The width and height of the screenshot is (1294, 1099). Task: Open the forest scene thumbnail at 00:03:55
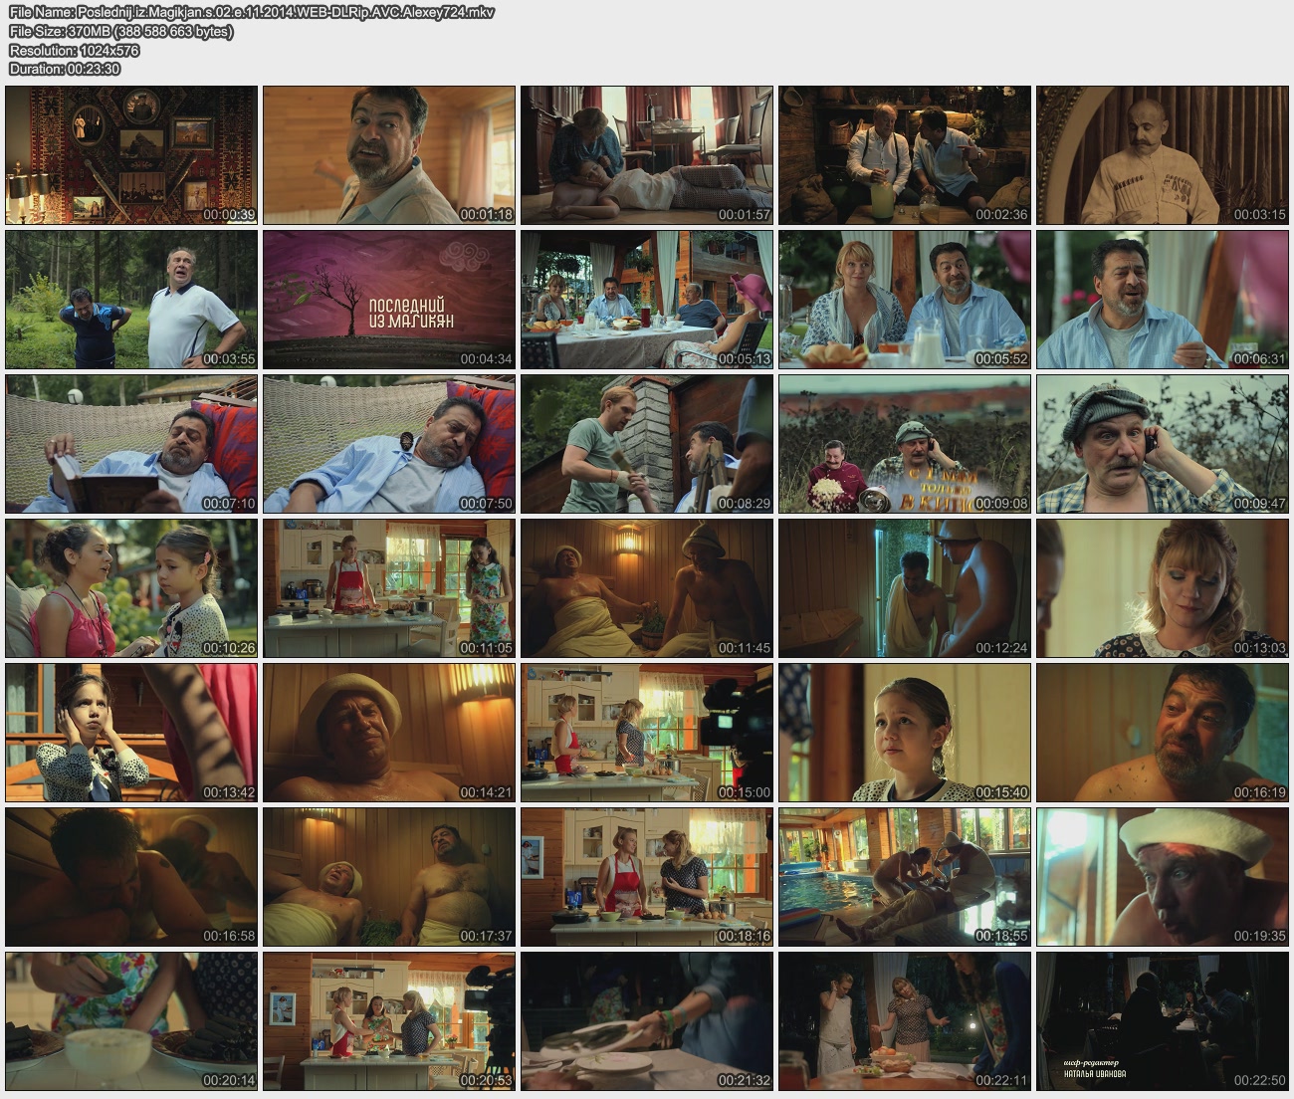point(131,300)
